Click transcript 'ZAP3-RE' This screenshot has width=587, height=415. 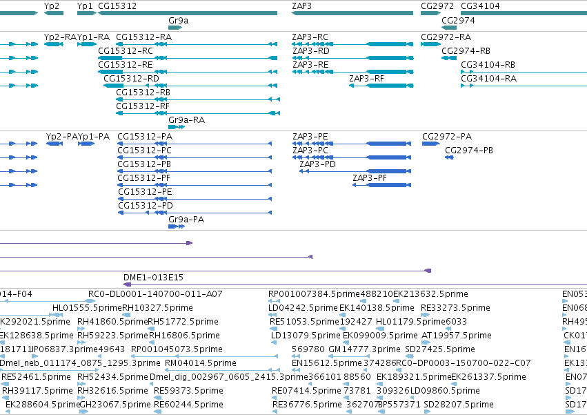point(310,65)
